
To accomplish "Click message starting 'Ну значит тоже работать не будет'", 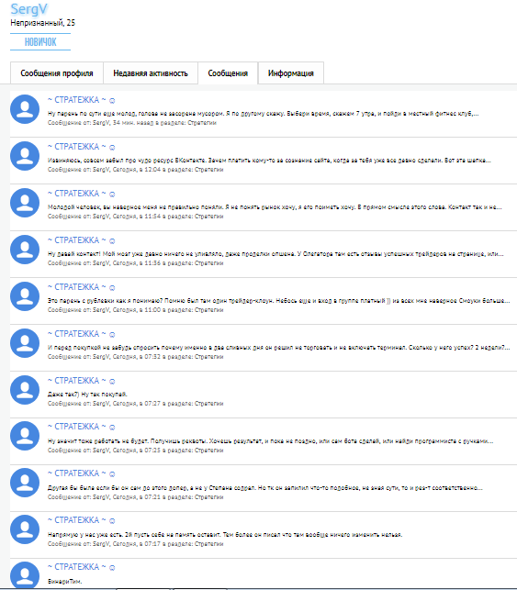I will [x=270, y=441].
